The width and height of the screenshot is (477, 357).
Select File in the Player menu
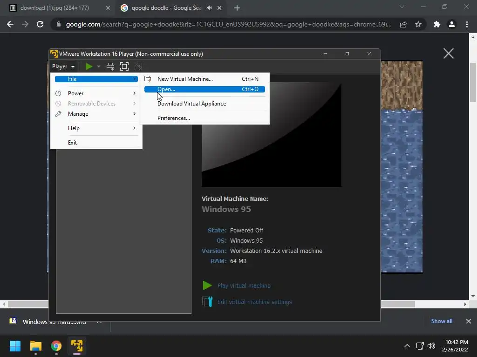tap(96, 79)
